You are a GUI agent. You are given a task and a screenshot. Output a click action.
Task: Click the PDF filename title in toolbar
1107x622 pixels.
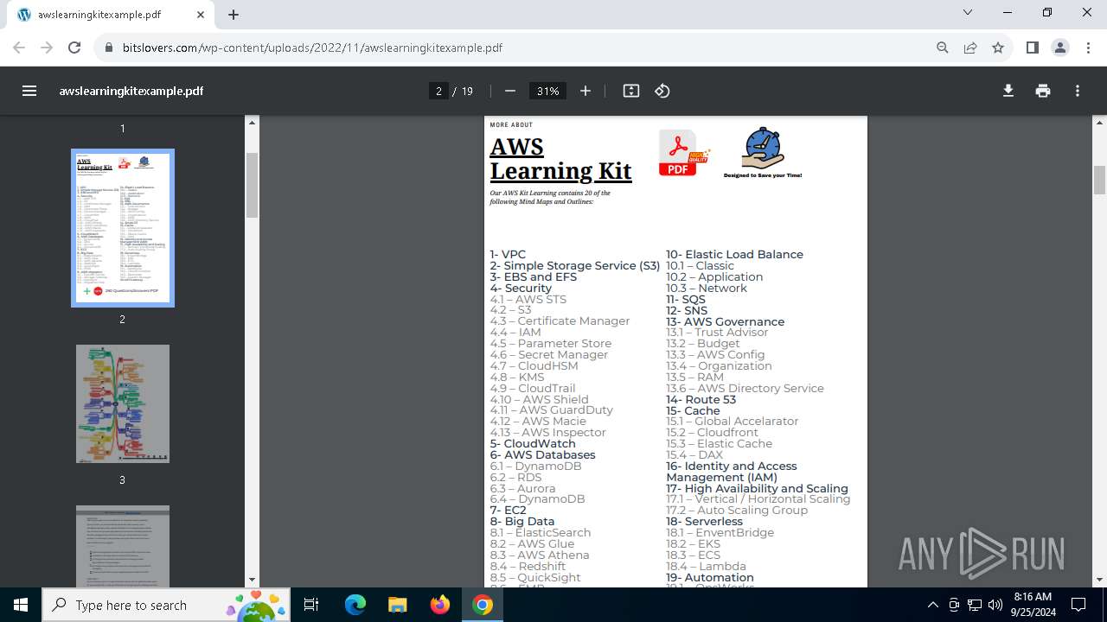[131, 91]
